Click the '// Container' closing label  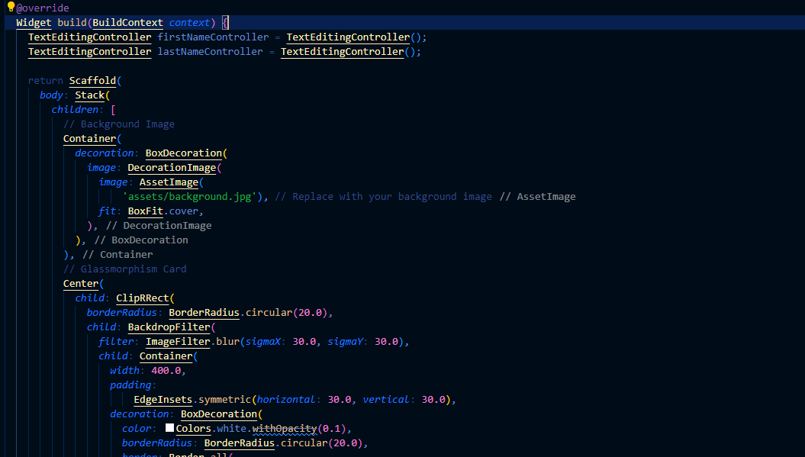[x=118, y=254]
